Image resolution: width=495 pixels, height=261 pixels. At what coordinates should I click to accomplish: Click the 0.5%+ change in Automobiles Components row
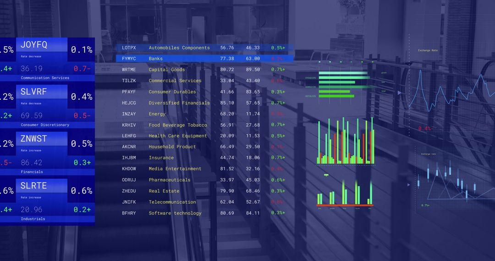click(278, 48)
